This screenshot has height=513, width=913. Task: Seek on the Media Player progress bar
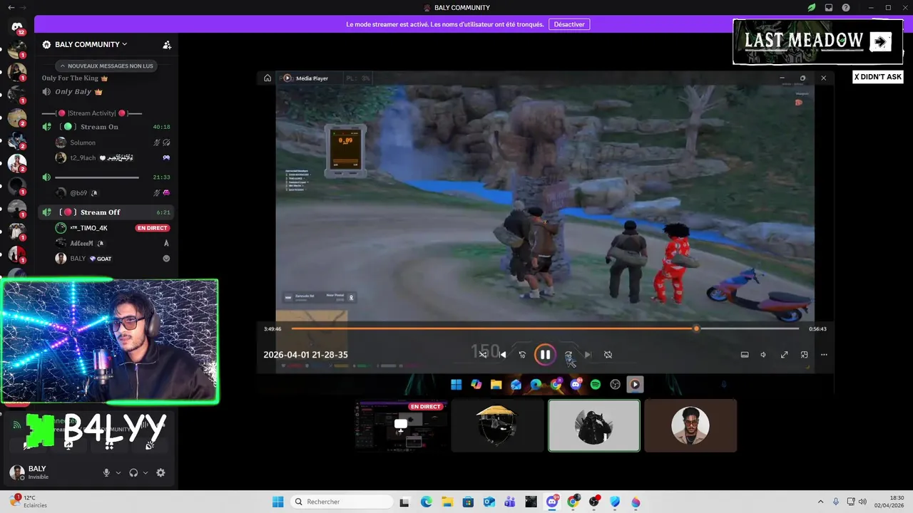click(545, 328)
